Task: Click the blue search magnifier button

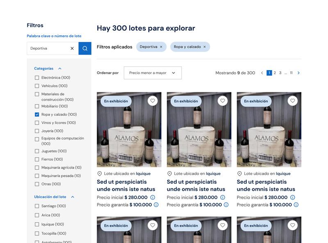Action: point(85,48)
